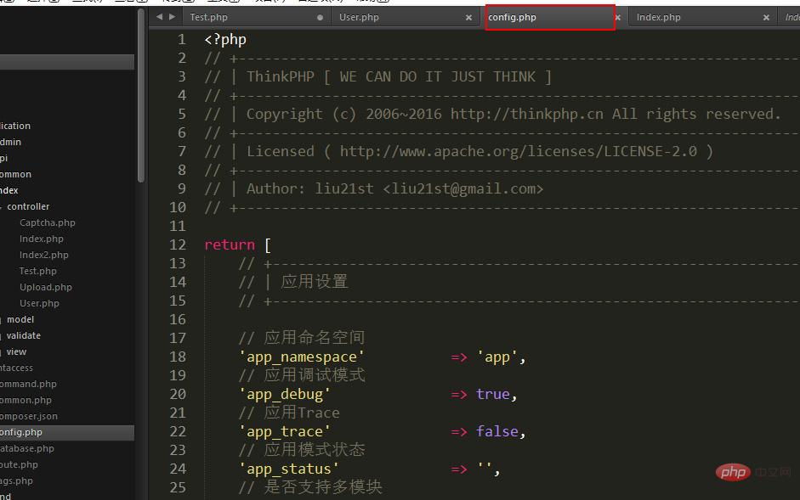Open Upload.php in the sidebar

[45, 288]
